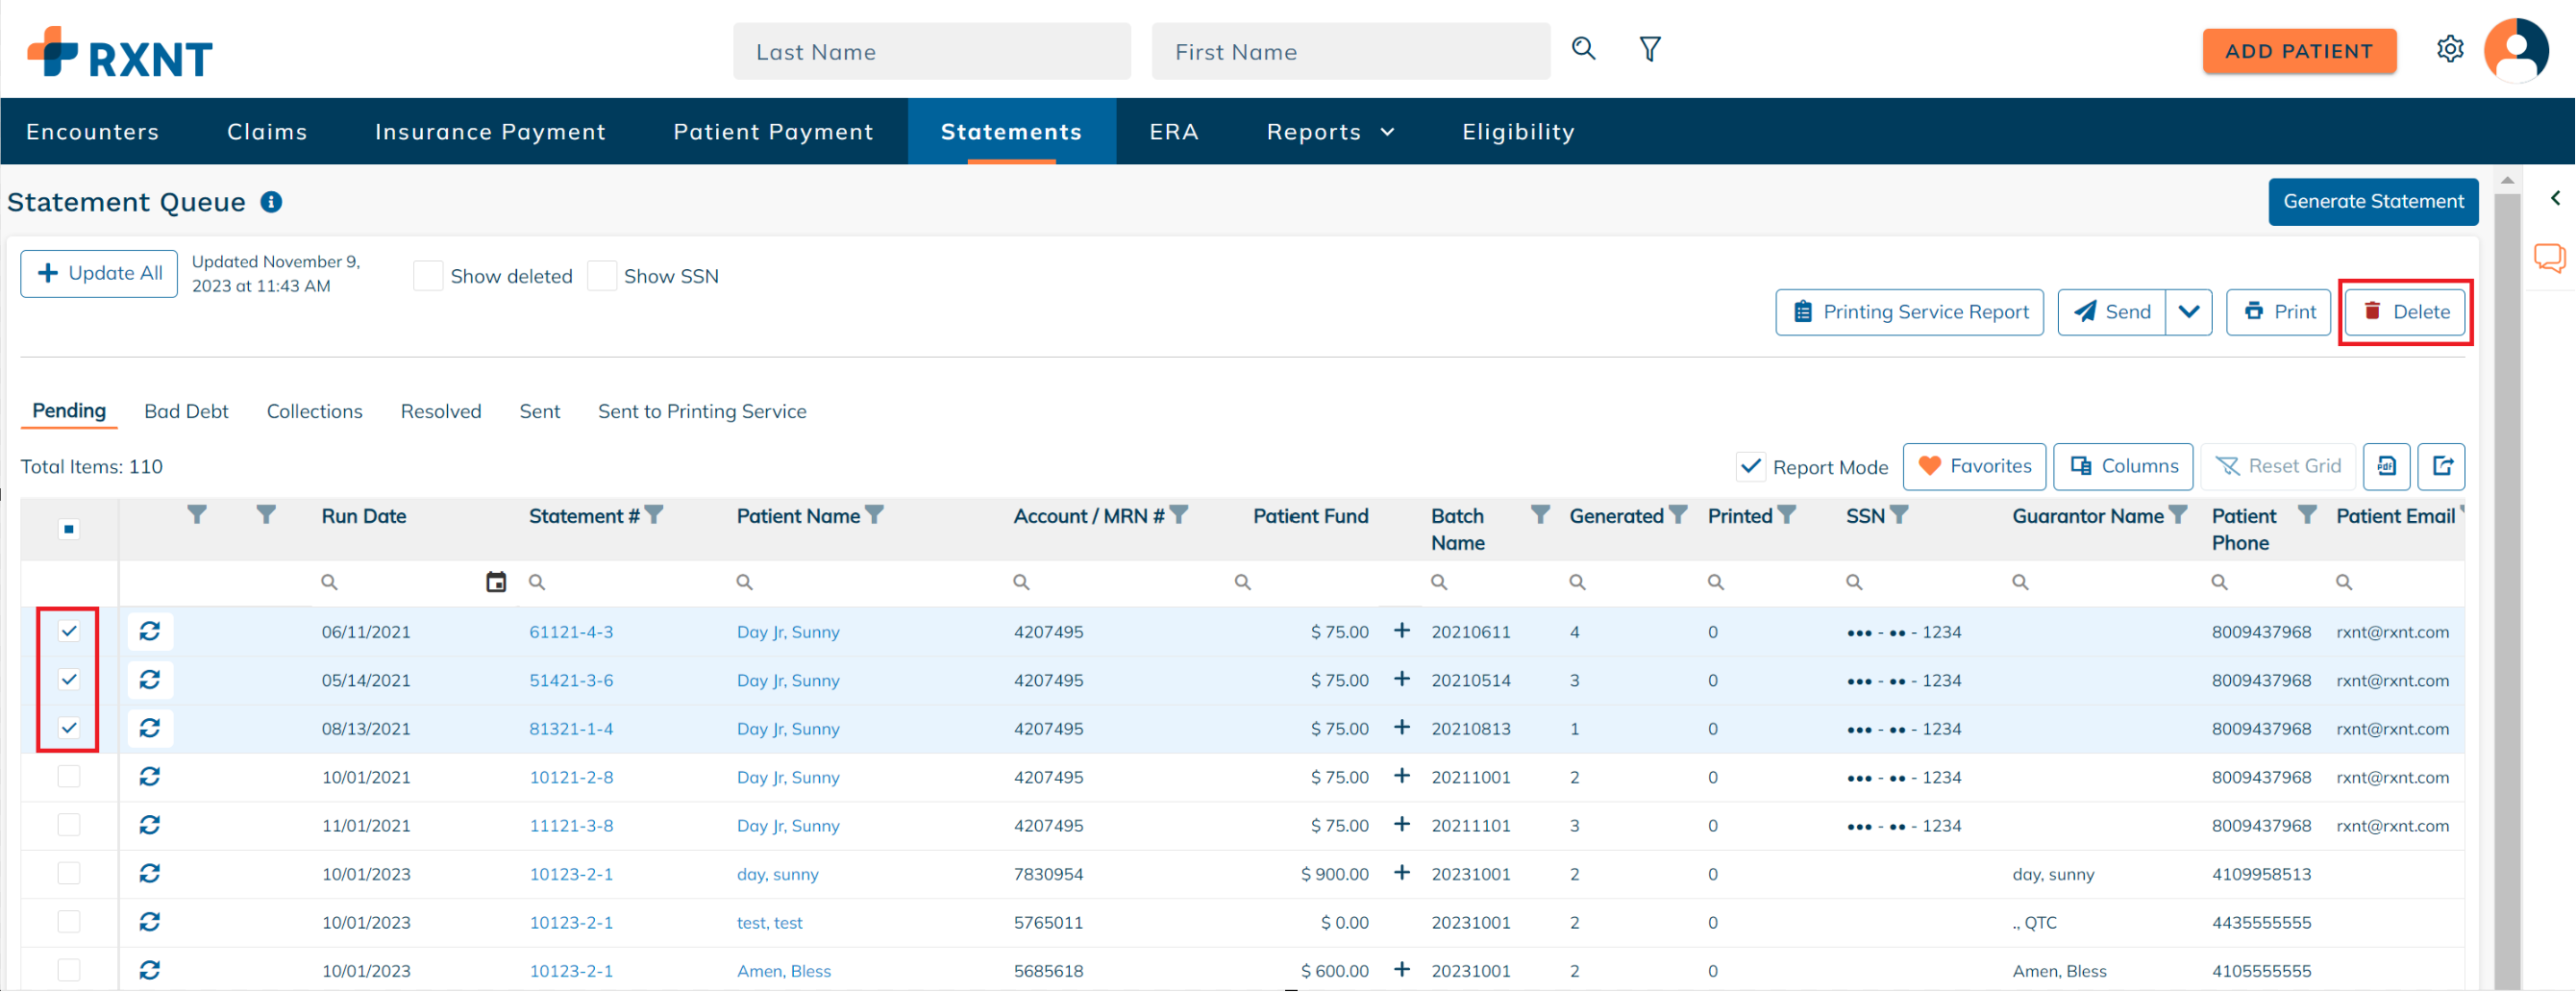Filter the Printed column
The width and height of the screenshot is (2576, 992).
[x=1787, y=515]
